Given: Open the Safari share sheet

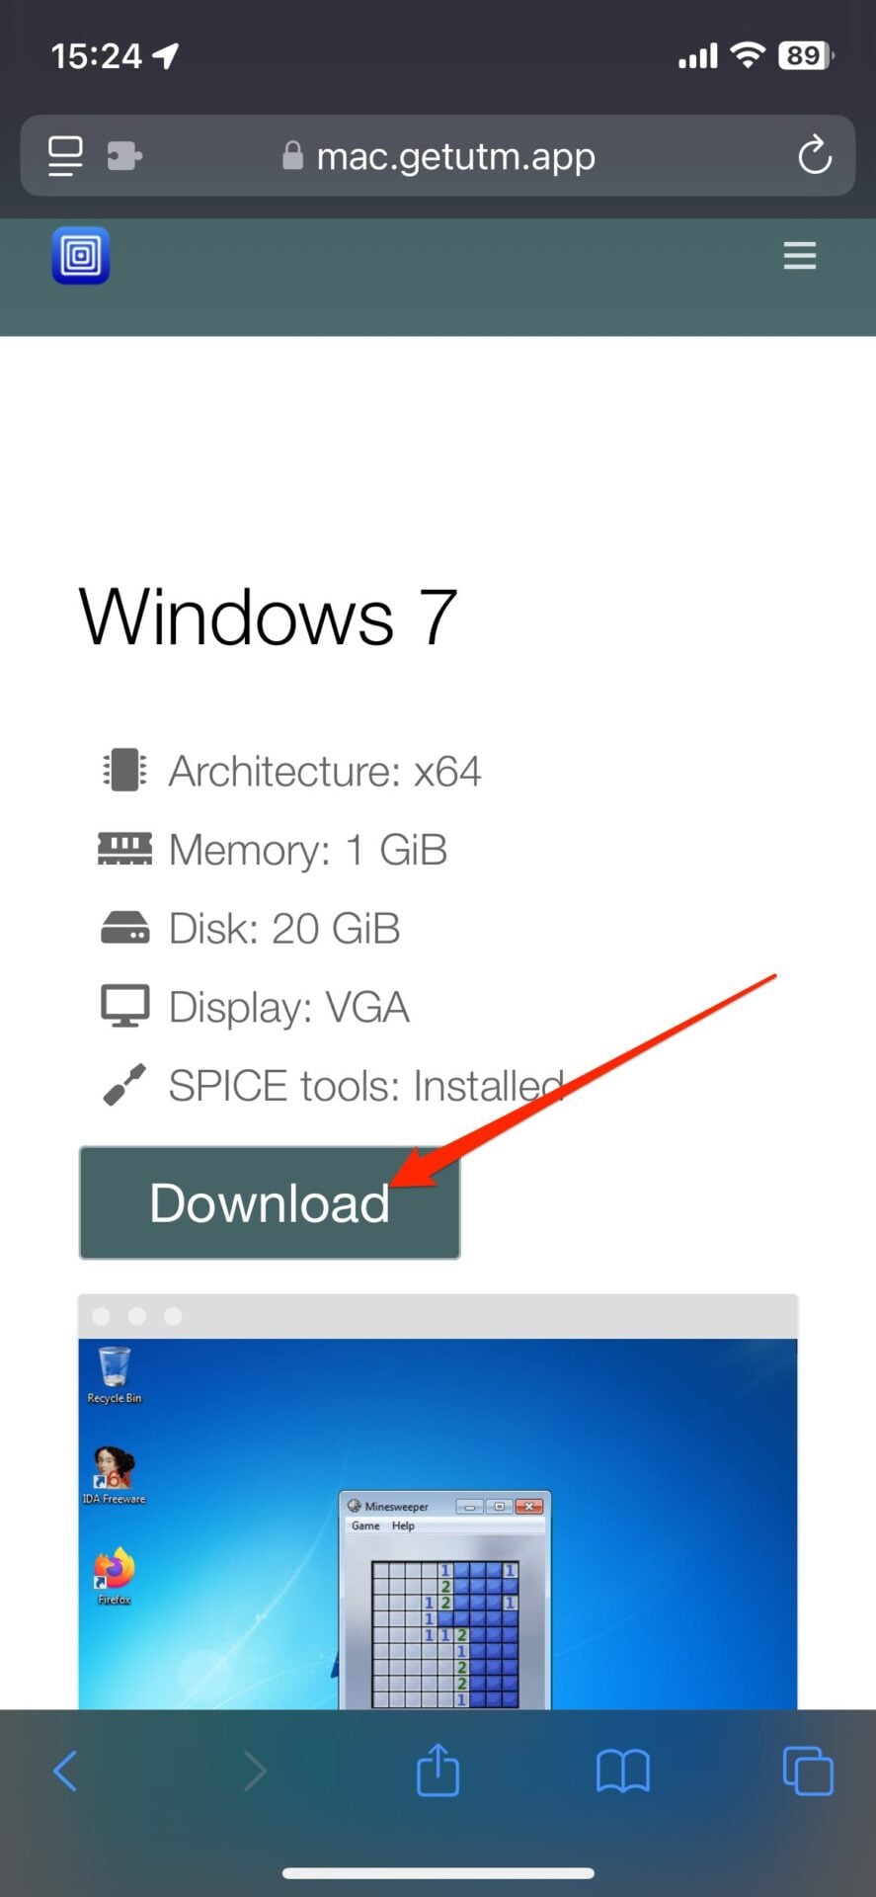Looking at the screenshot, I should click(438, 1769).
